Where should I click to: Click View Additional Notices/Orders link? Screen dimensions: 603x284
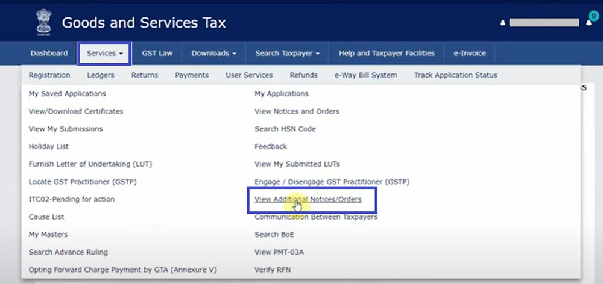click(x=308, y=199)
